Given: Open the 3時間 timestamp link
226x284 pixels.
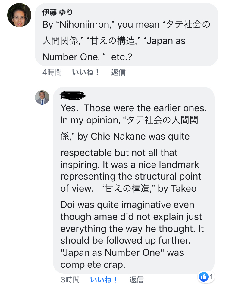Looking at the screenshot, I should (x=70, y=280).
